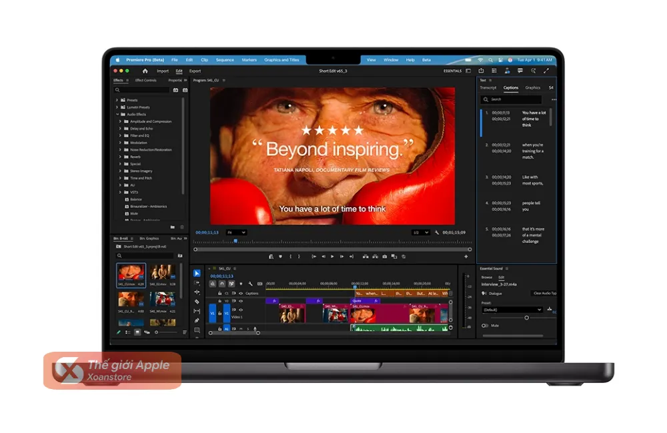Switch to the Graphics tab in Text panel

tap(532, 87)
